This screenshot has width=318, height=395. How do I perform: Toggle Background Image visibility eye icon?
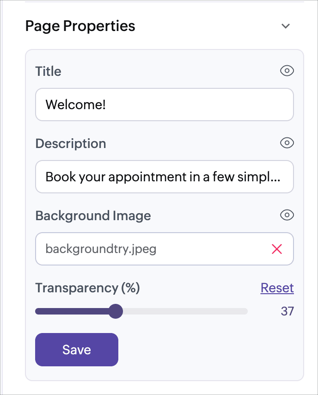287,215
